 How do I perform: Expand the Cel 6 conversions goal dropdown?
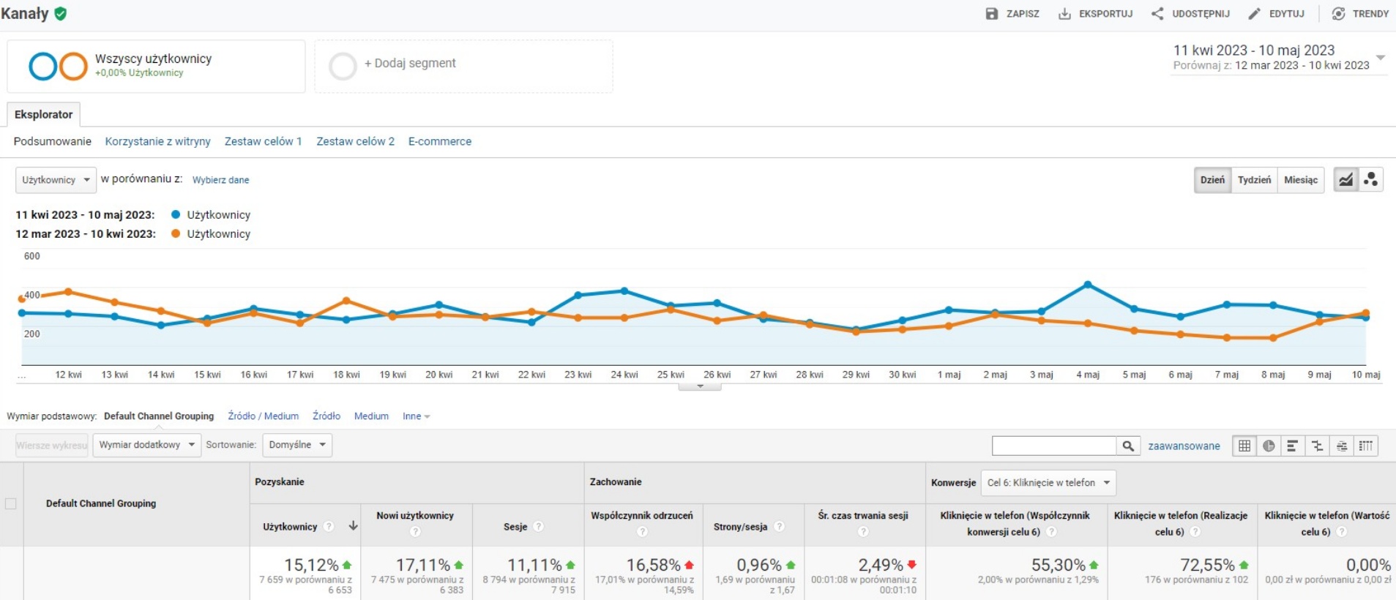pos(1048,483)
